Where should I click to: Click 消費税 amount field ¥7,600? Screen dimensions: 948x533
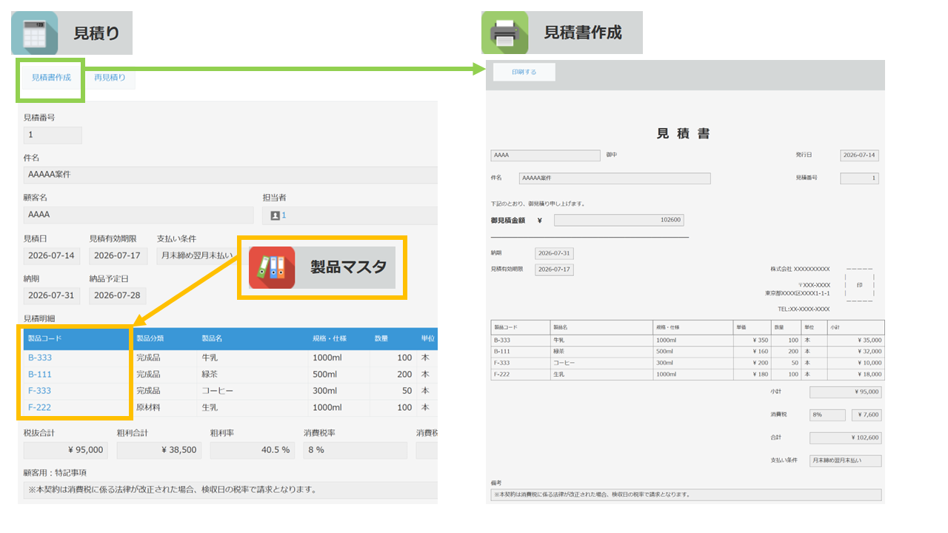tap(867, 415)
